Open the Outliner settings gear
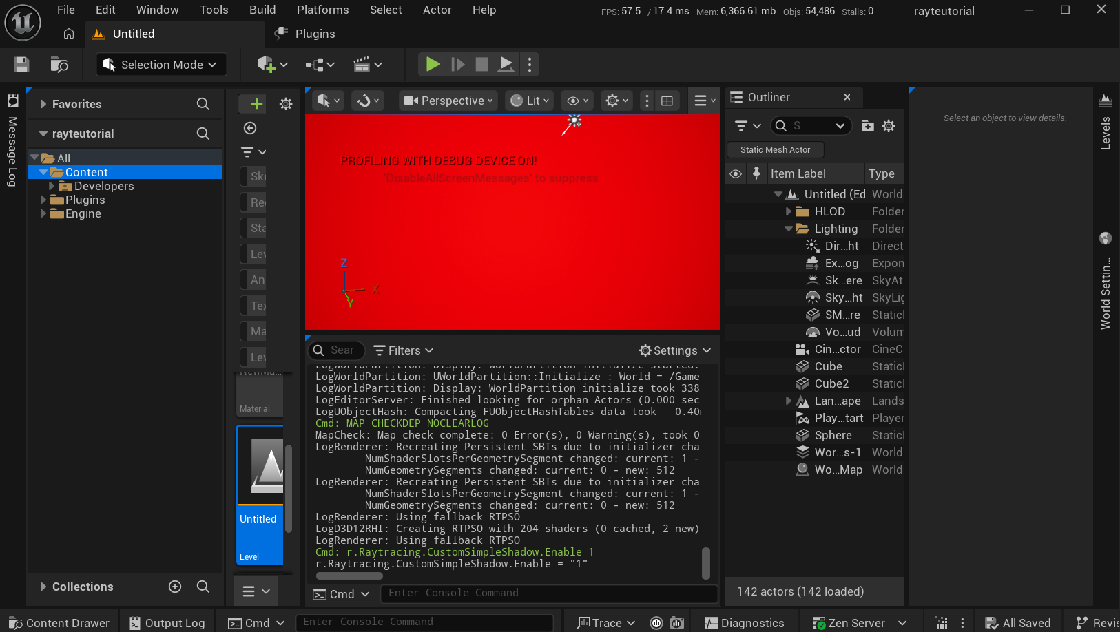Image resolution: width=1120 pixels, height=632 pixels. (x=889, y=126)
